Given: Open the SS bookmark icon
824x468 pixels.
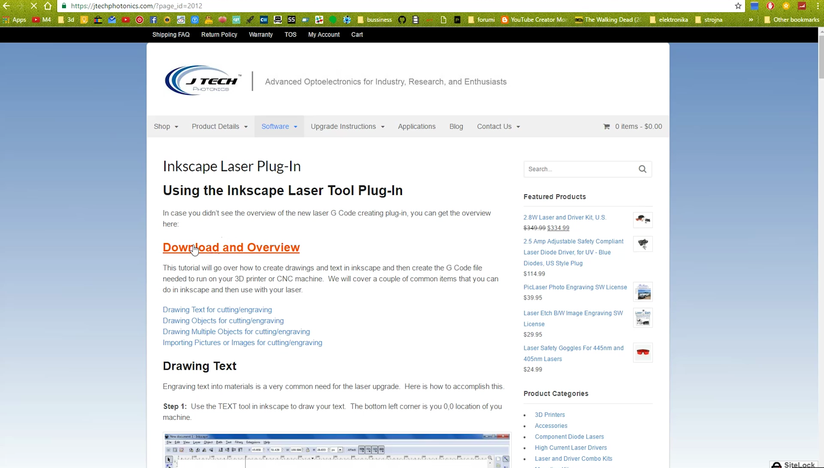Looking at the screenshot, I should click(x=291, y=20).
